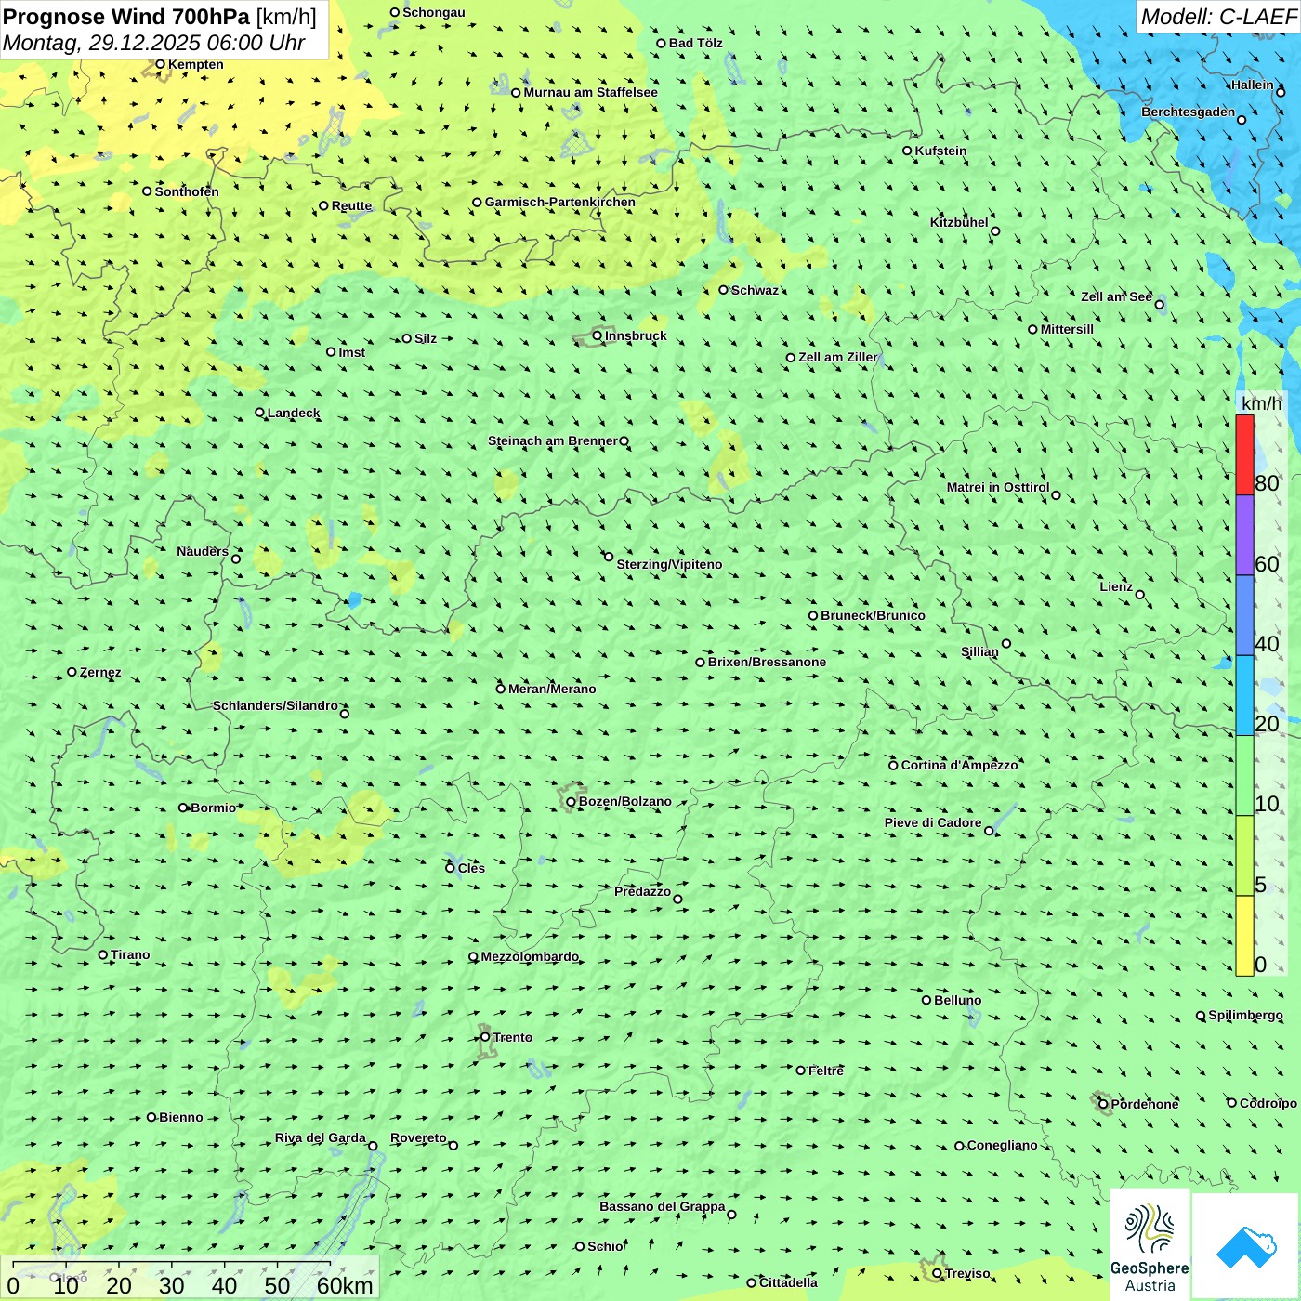The image size is (1301, 1301).
Task: Click the Riva del Garda label
Action: [321, 1137]
